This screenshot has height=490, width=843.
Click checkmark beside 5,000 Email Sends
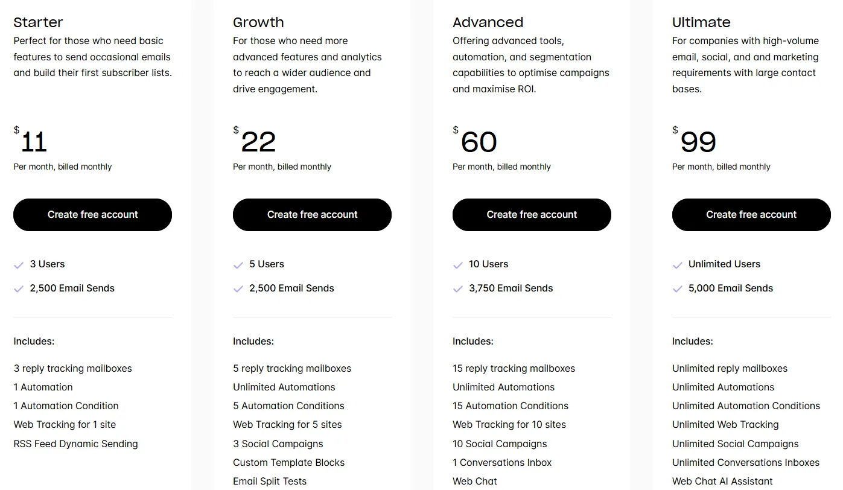tap(678, 289)
